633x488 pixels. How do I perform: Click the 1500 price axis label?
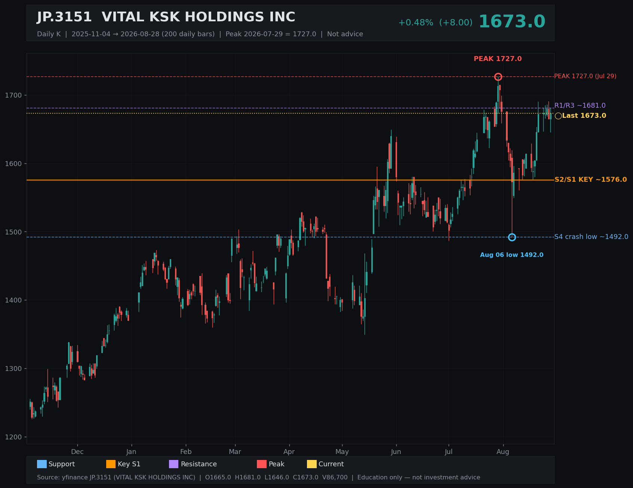[13, 232]
